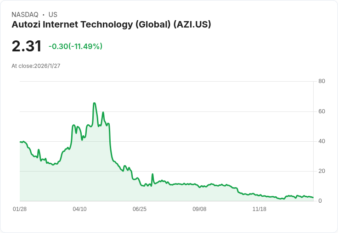
Task: Click the July price spike near 06/25
Action: point(152,174)
